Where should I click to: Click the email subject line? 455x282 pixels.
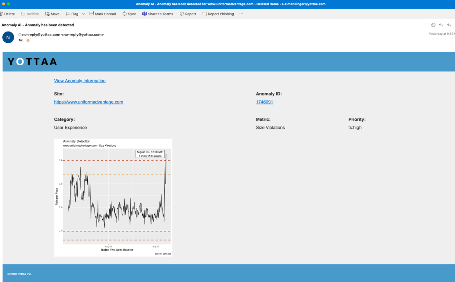click(x=38, y=25)
